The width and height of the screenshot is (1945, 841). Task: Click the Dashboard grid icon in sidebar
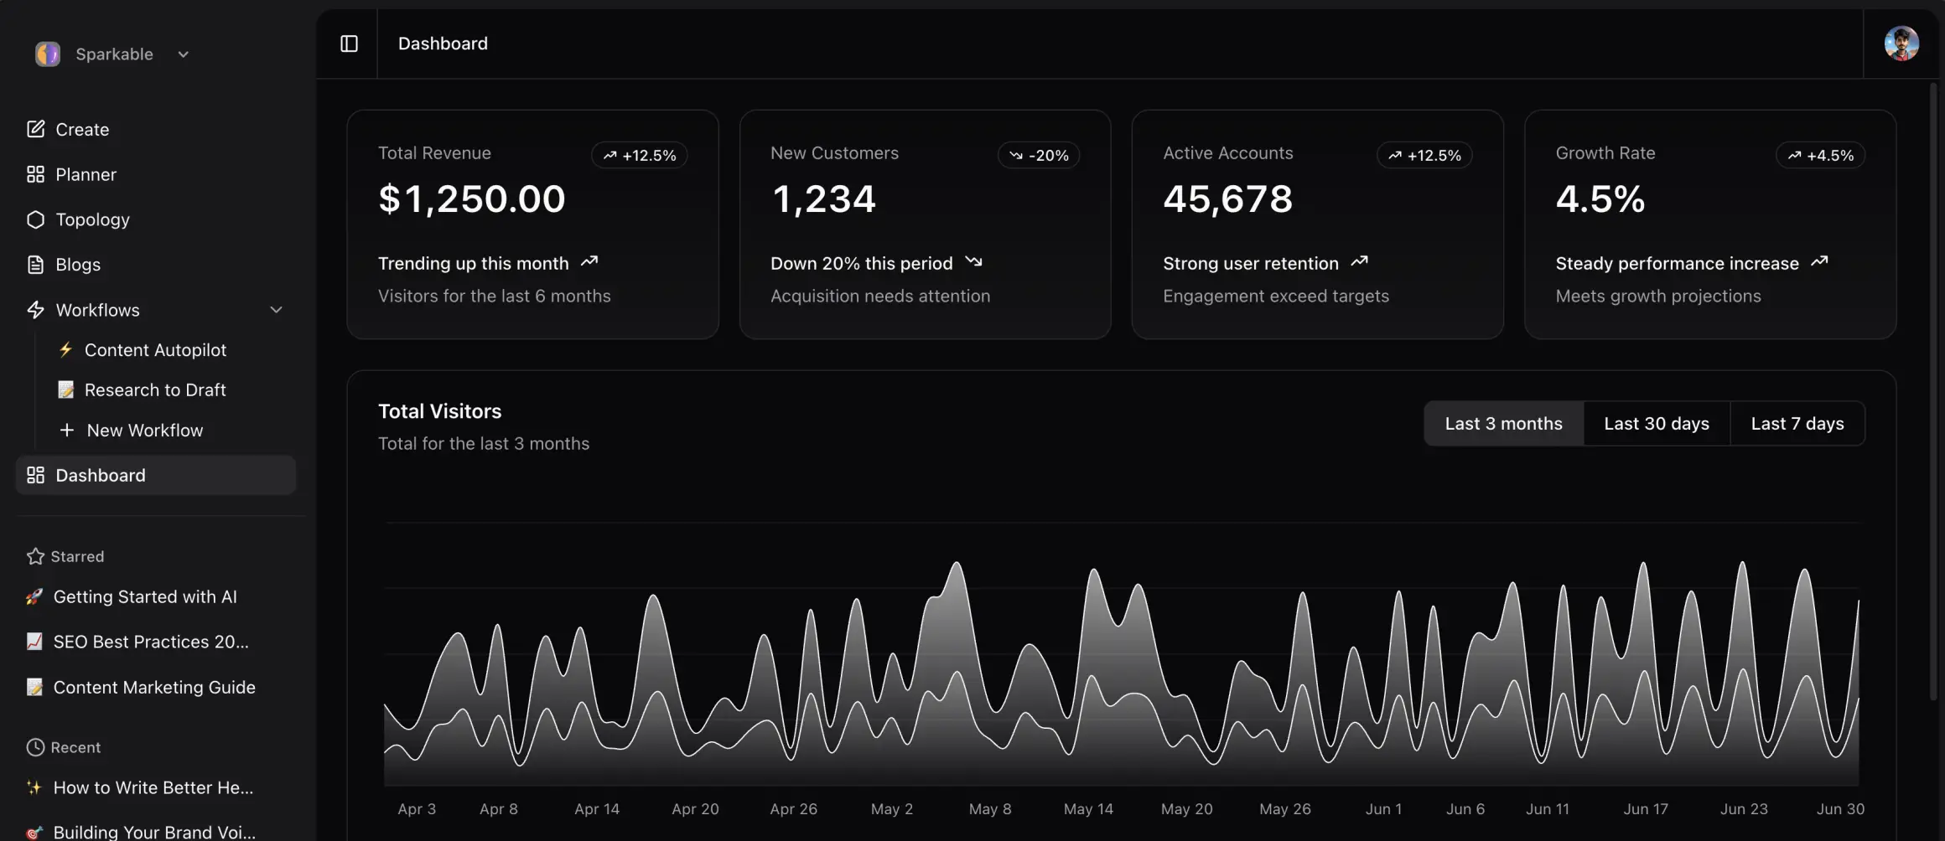(x=35, y=475)
